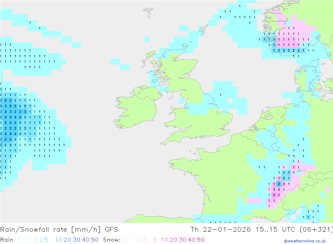Click the Ireland landmass on the map
The image size is (333, 244).
click(137, 107)
